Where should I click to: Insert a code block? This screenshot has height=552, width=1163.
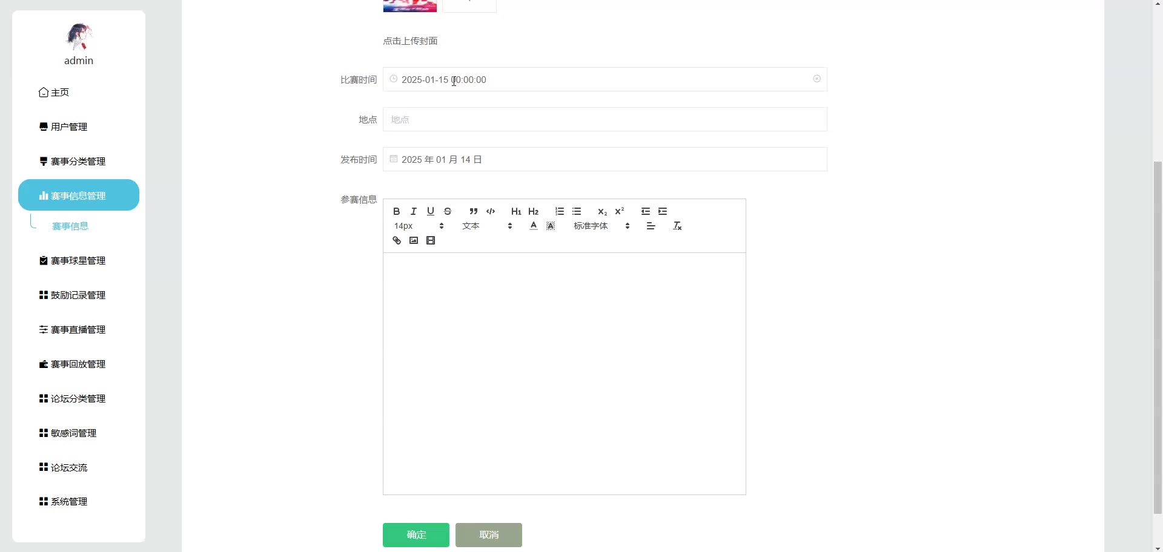click(491, 211)
